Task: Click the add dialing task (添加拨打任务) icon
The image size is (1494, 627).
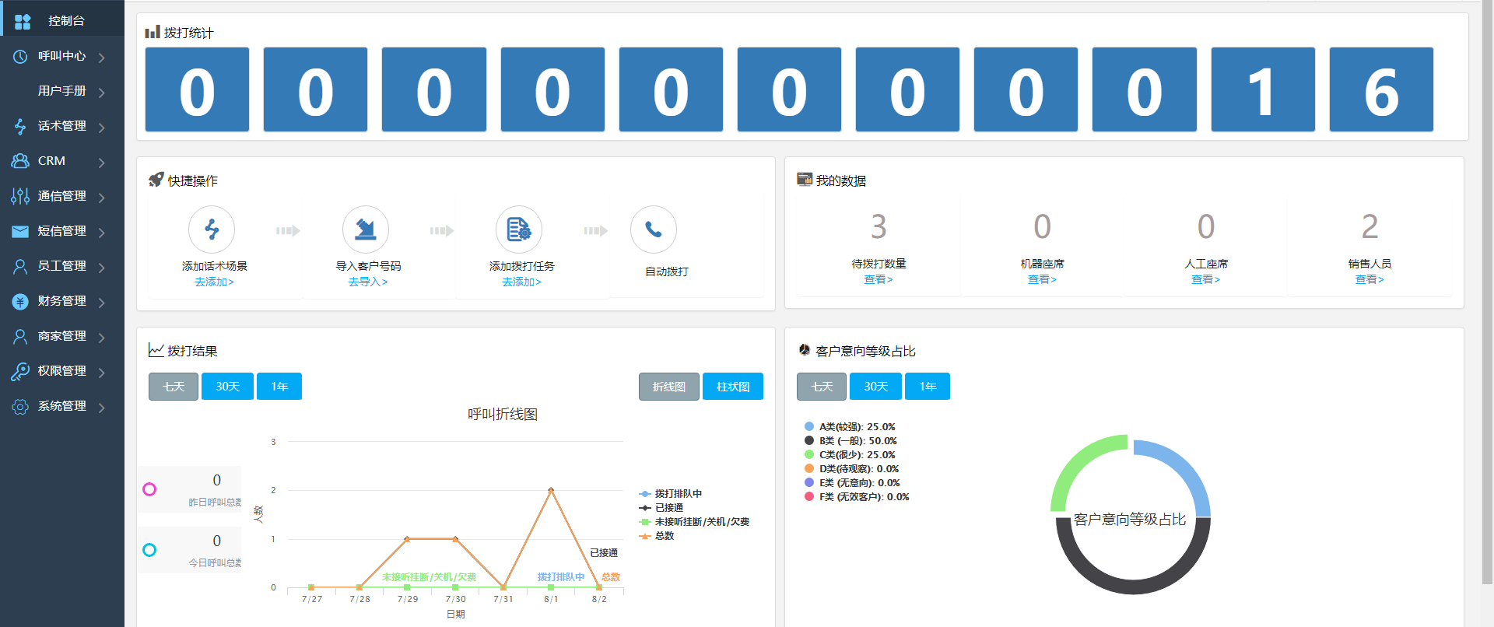Action: pyautogui.click(x=519, y=229)
